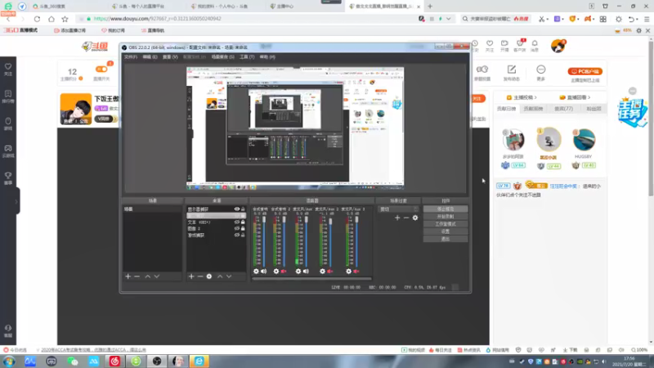The width and height of the screenshot is (654, 368).
Task: Open settings gear for 麦克风/Aux 2 channel
Action: tap(322, 272)
